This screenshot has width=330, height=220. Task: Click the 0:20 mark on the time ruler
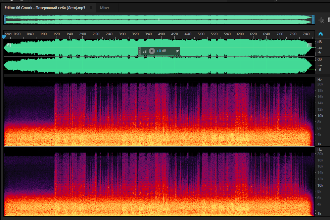point(17,34)
